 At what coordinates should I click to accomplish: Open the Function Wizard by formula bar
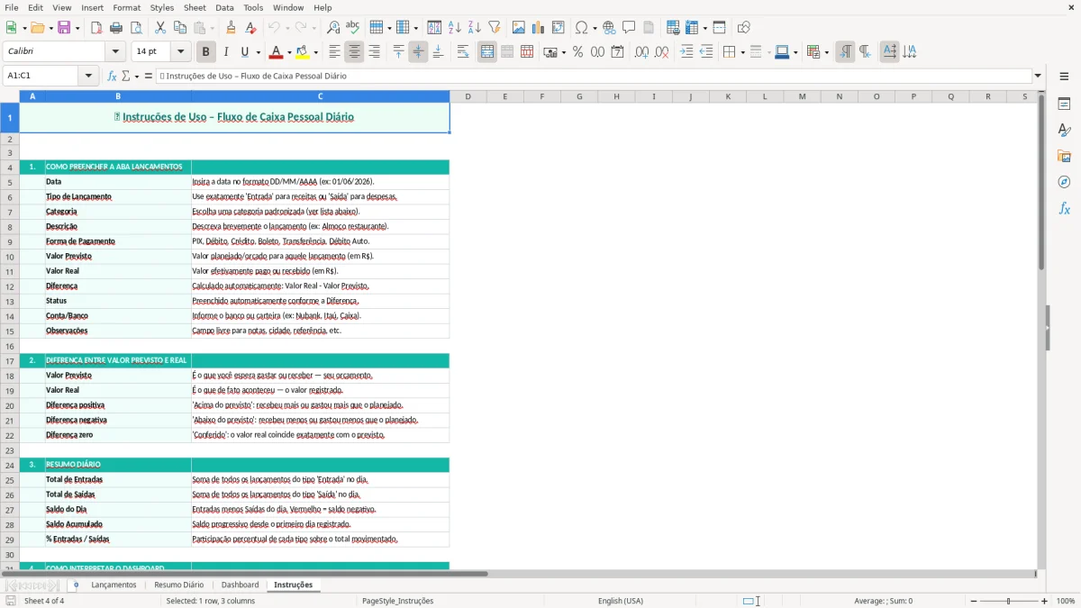click(113, 76)
